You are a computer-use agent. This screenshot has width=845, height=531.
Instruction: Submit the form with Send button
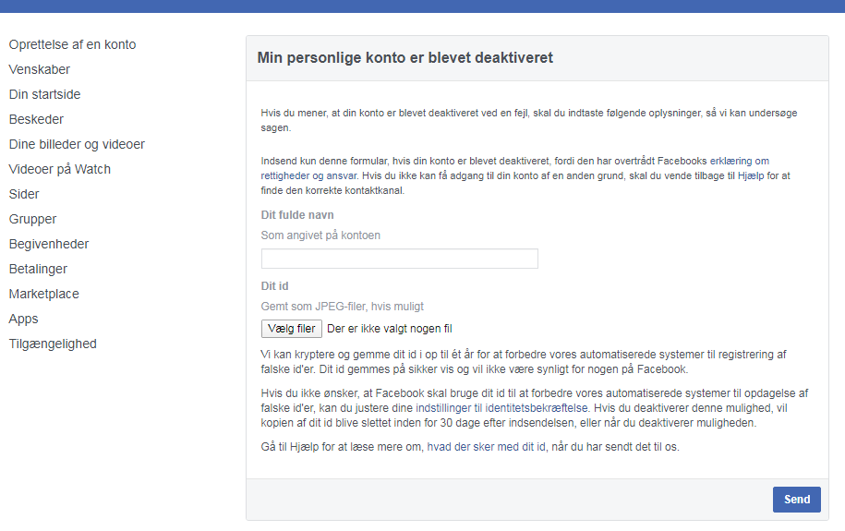coord(796,500)
